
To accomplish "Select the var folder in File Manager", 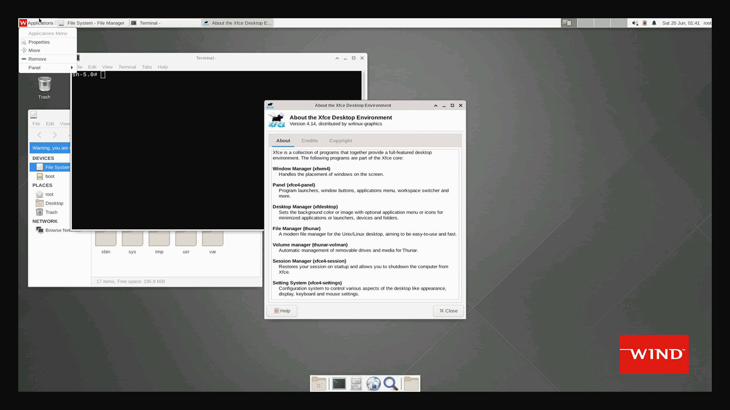I will (213, 242).
